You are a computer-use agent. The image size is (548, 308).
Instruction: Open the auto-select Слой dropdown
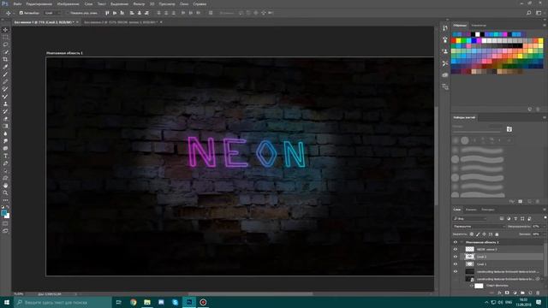point(53,13)
